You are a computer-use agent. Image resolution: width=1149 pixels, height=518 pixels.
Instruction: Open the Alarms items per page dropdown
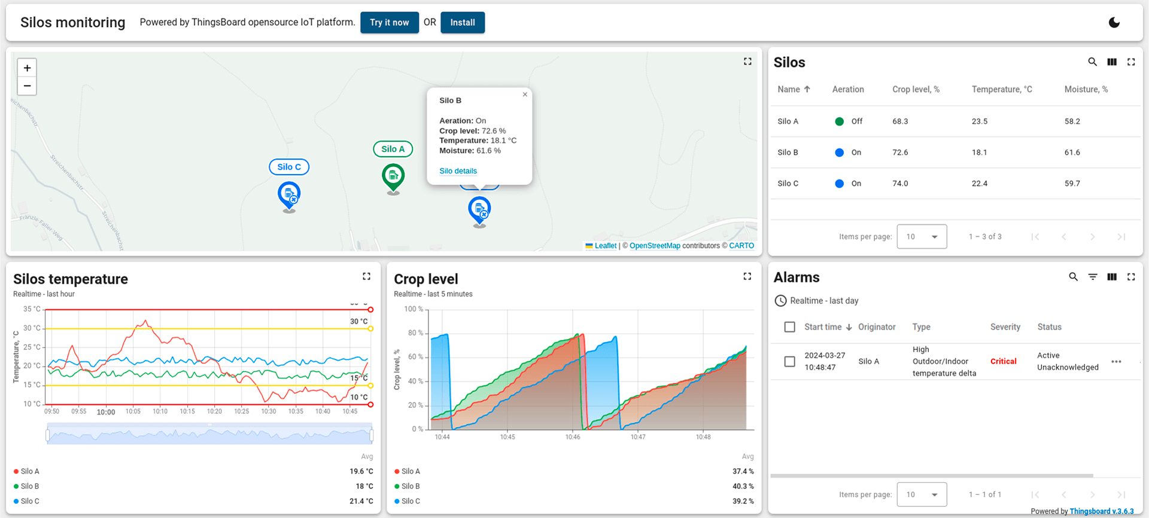(x=922, y=495)
